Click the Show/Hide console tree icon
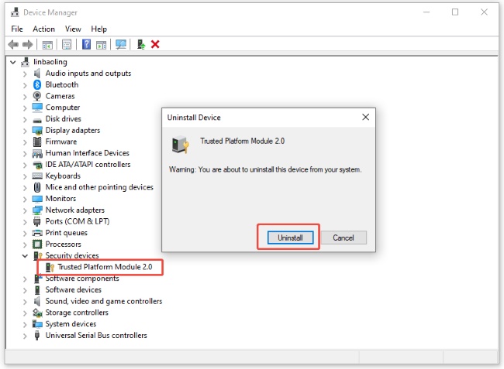 click(x=47, y=45)
